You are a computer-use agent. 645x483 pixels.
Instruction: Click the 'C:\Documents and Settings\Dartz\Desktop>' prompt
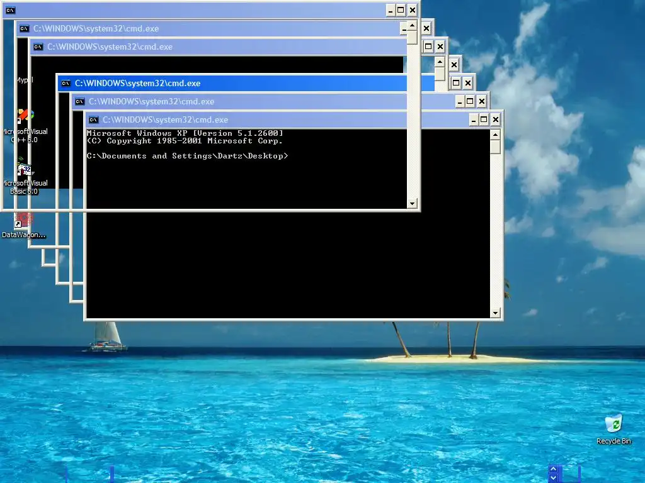(188, 156)
